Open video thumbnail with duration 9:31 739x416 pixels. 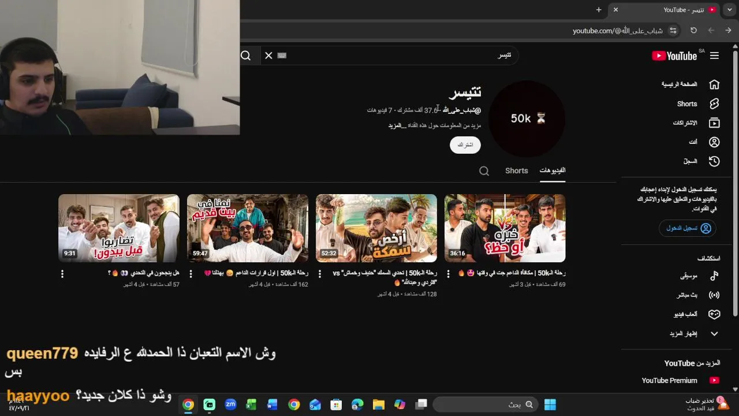(x=118, y=228)
